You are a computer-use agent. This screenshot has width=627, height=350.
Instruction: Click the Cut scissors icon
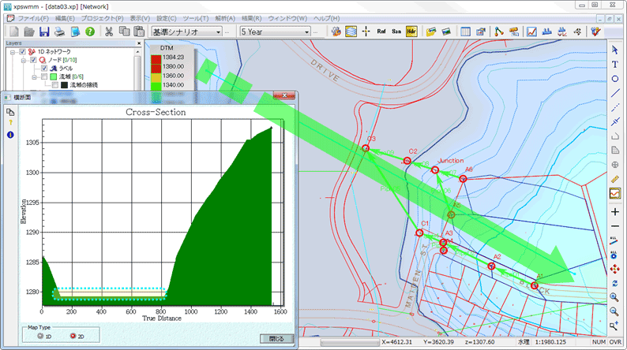pos(108,32)
